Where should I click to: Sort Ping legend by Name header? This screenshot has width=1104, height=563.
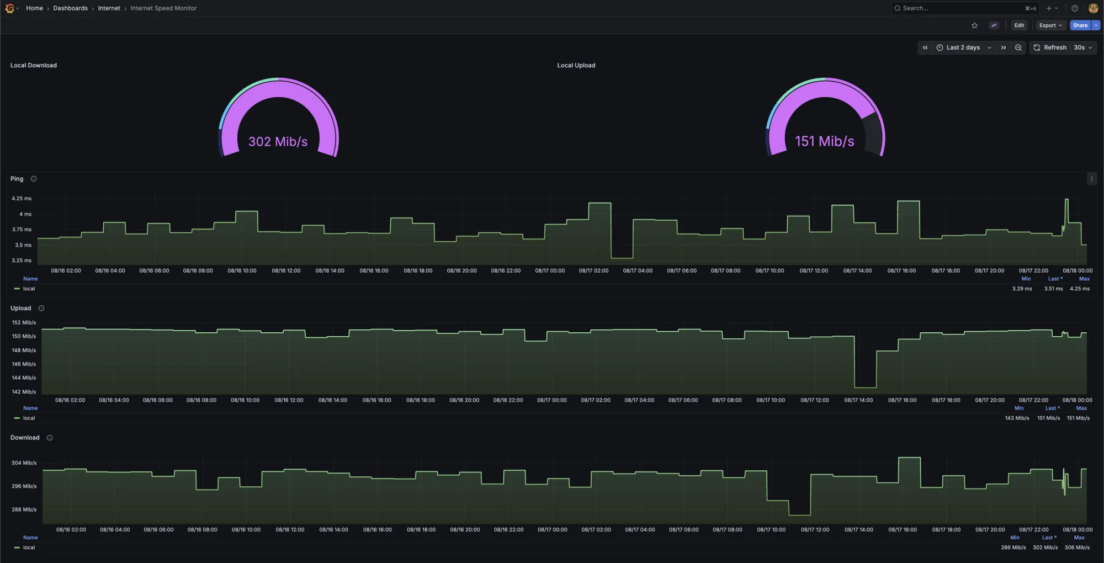(30, 279)
